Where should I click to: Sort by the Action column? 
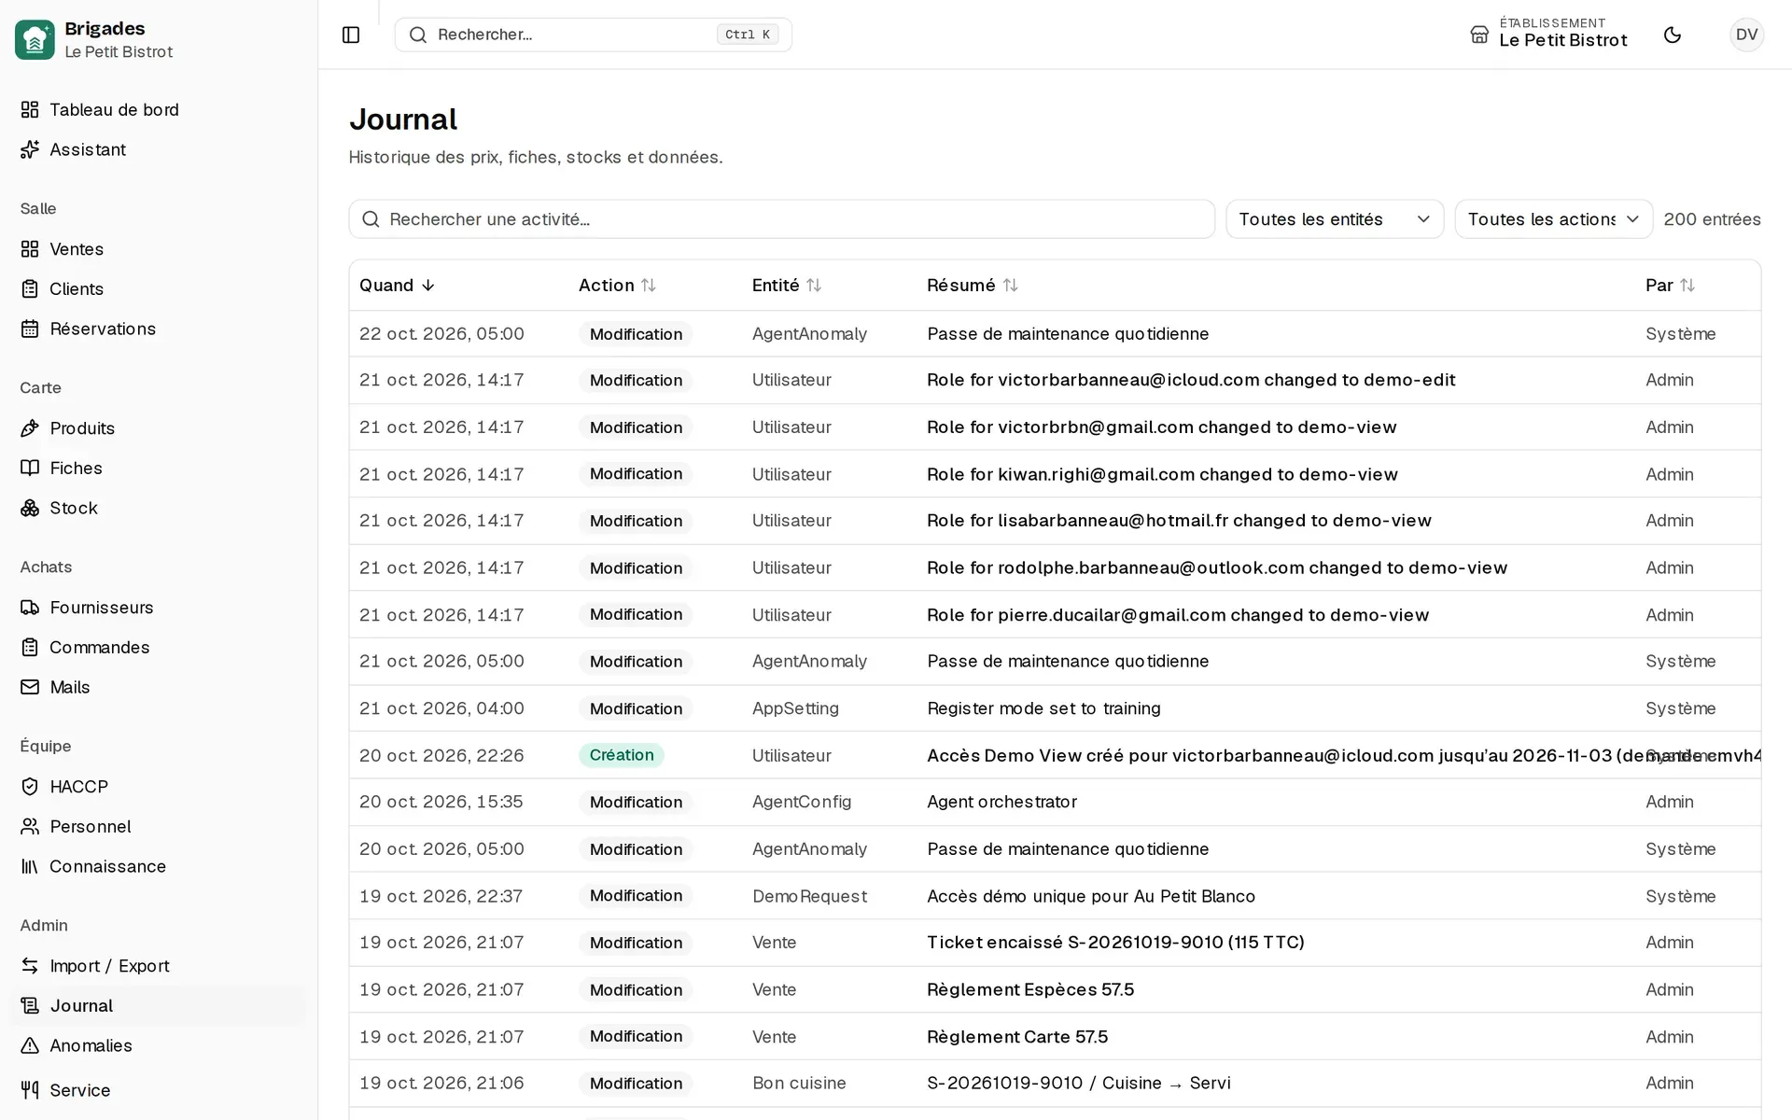tap(617, 286)
